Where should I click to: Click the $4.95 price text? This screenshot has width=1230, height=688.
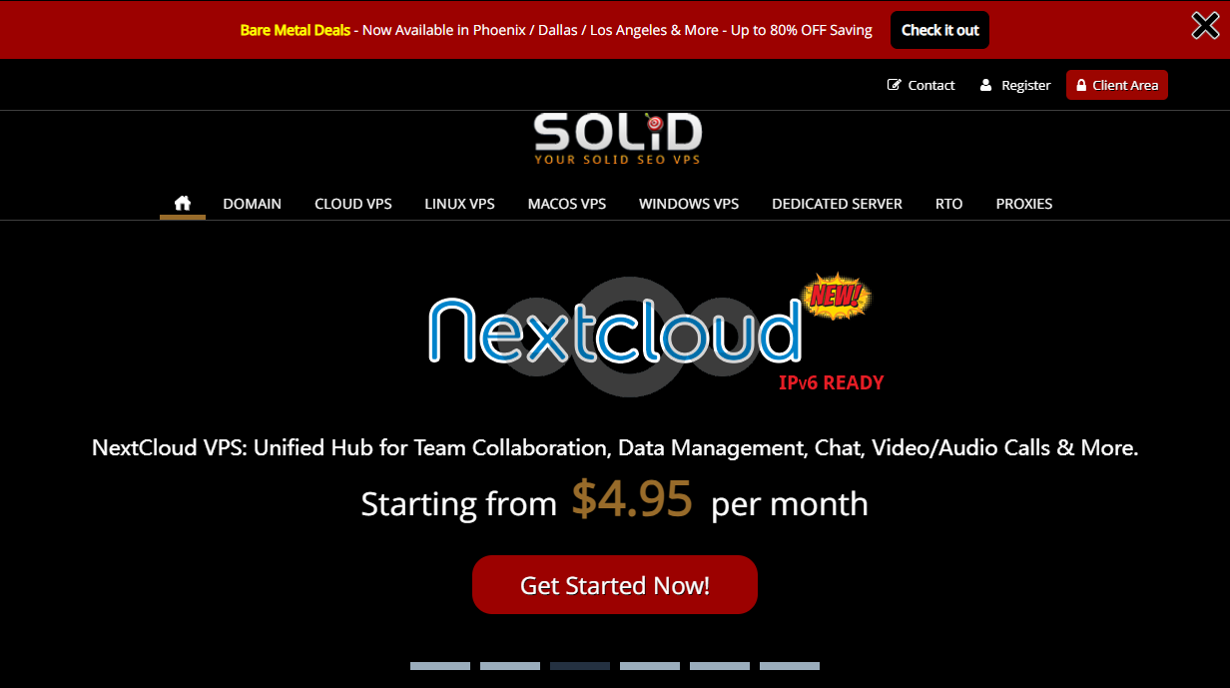[x=632, y=499]
